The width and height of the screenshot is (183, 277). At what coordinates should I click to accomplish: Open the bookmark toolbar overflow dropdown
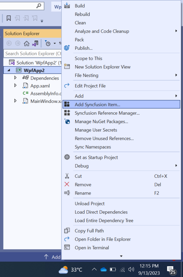click(x=42, y=20)
